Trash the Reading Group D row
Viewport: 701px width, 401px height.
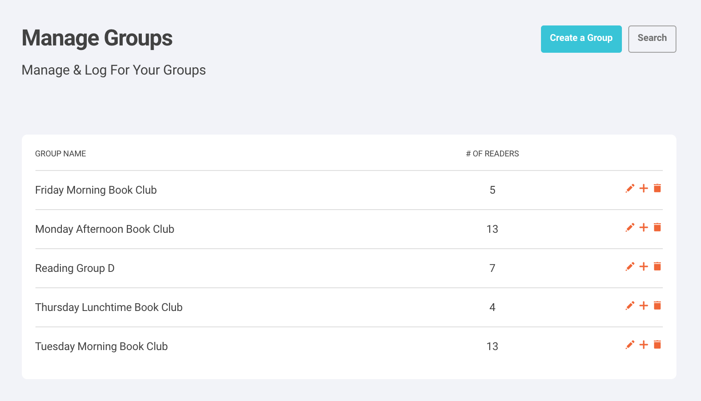[x=657, y=266]
